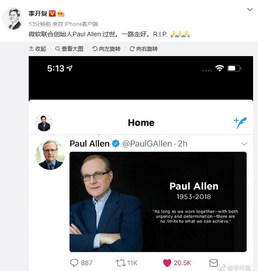Tap the small profile avatar beside Home
Viewport: 258px width, 271px height.
coord(44,123)
